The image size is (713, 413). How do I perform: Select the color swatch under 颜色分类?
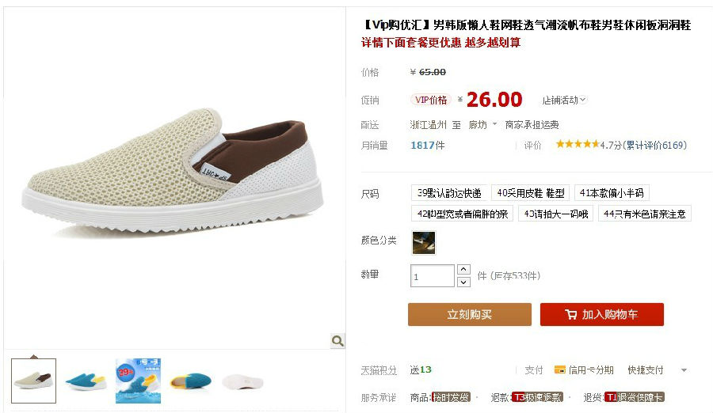coord(423,243)
